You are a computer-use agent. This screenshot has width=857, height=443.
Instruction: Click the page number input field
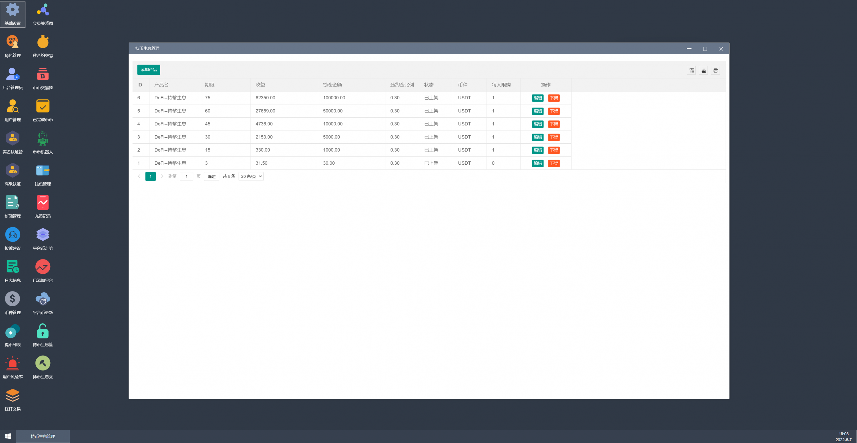click(186, 176)
